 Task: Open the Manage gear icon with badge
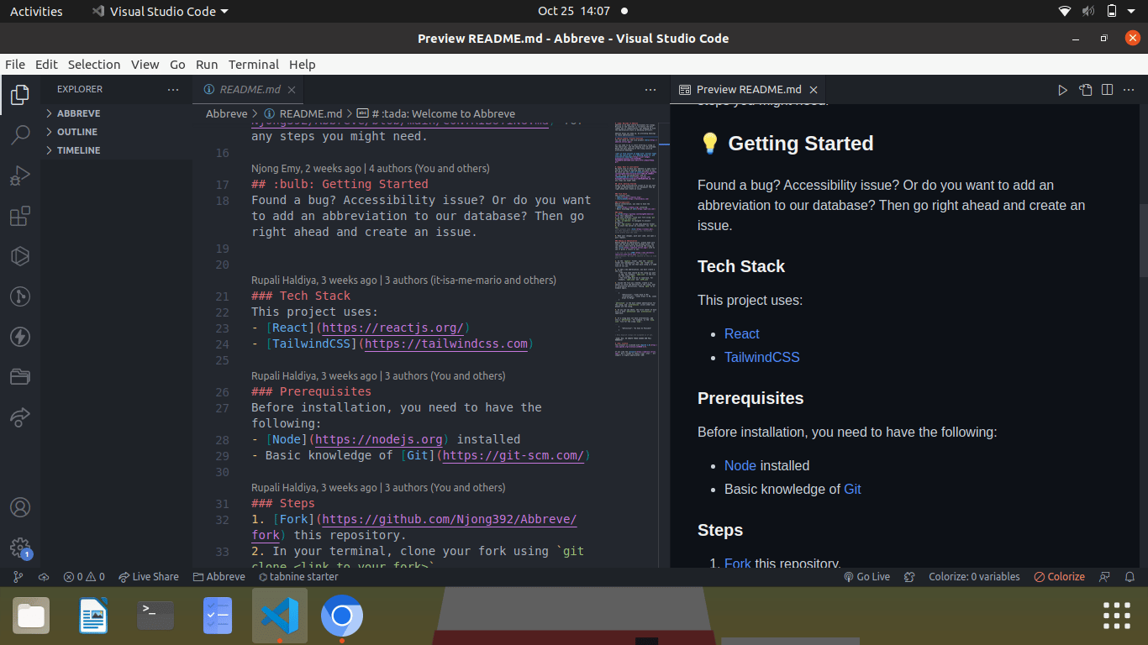click(x=20, y=548)
